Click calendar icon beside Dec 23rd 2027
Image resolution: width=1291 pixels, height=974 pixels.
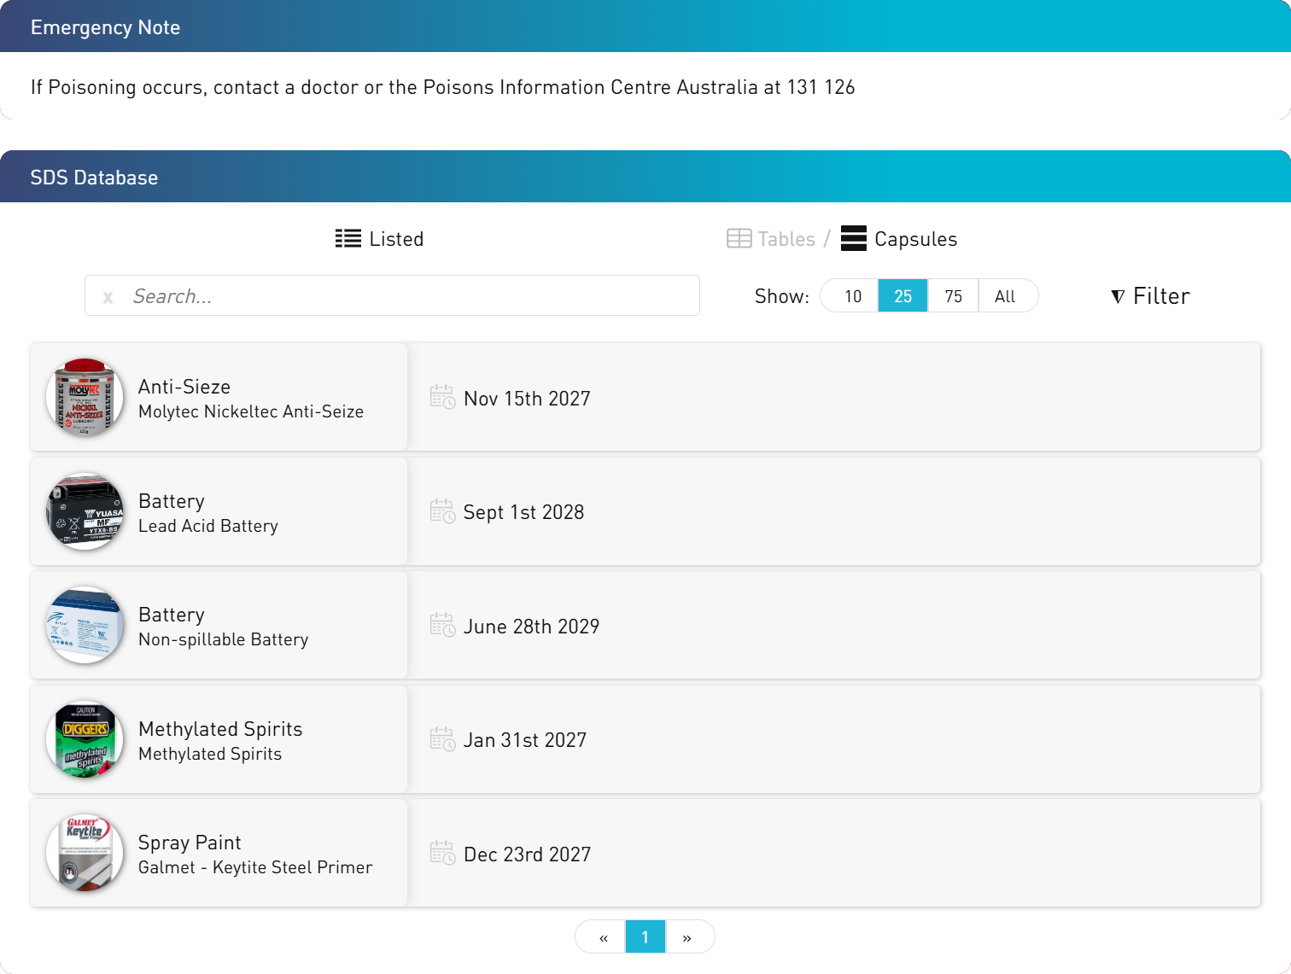tap(442, 853)
